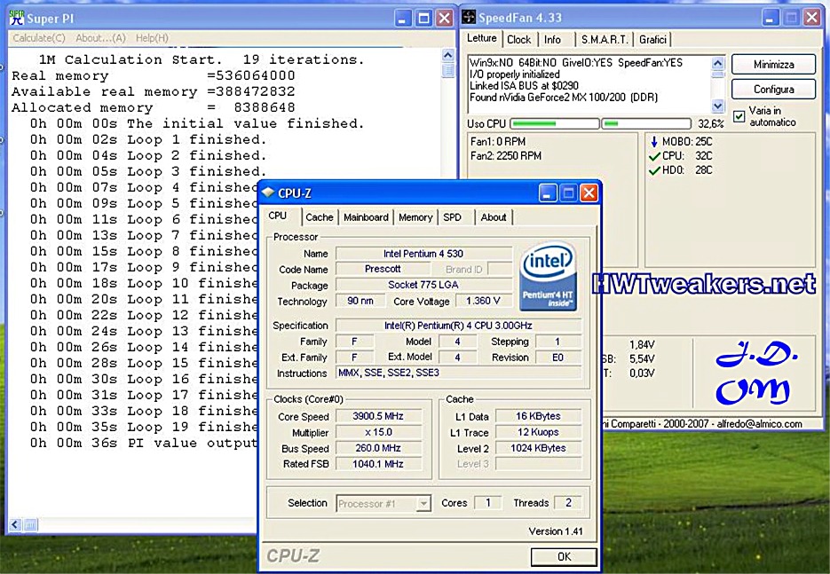Open the Processor #1 selection dropdown
This screenshot has width=830, height=574.
tap(423, 504)
